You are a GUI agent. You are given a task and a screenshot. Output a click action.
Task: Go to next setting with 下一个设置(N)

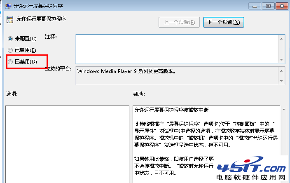(224, 22)
